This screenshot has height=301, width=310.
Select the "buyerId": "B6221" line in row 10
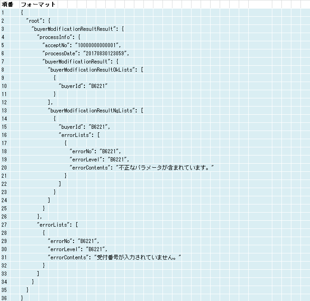[83, 86]
